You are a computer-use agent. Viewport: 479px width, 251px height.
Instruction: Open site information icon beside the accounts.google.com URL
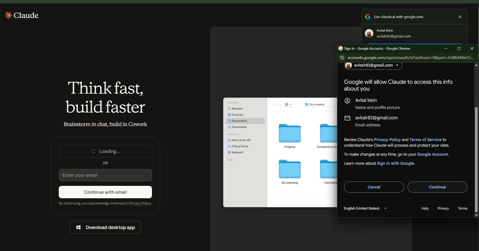pyautogui.click(x=342, y=58)
